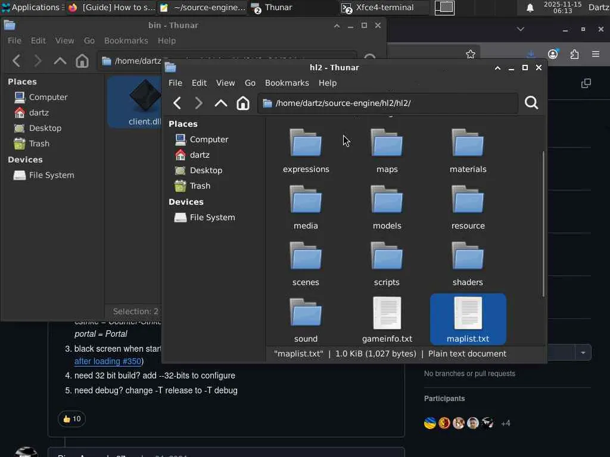Viewport: 610px width, 457px height.
Task: Click the home icon in hl2 toolbar
Action: [x=243, y=103]
